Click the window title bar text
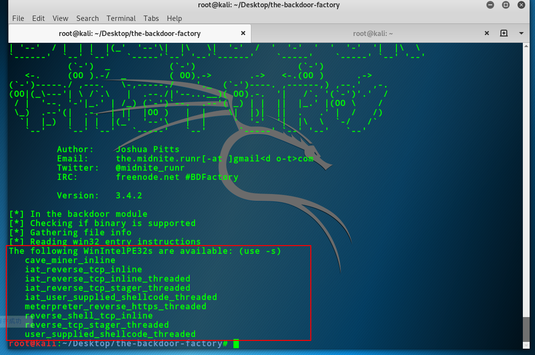 coord(269,5)
